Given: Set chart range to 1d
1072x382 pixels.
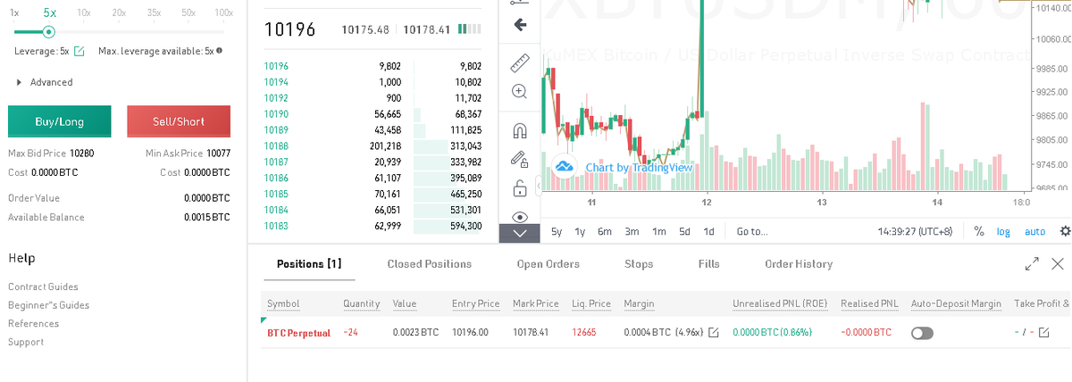Looking at the screenshot, I should click(708, 231).
